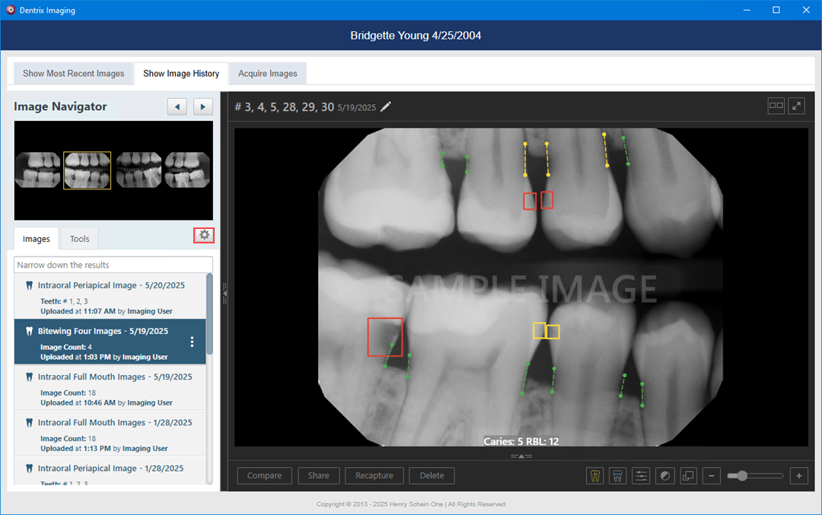822x515 pixels.
Task: Open Intraoral Full Mouth Images 5/19/2025
Action: tap(110, 387)
